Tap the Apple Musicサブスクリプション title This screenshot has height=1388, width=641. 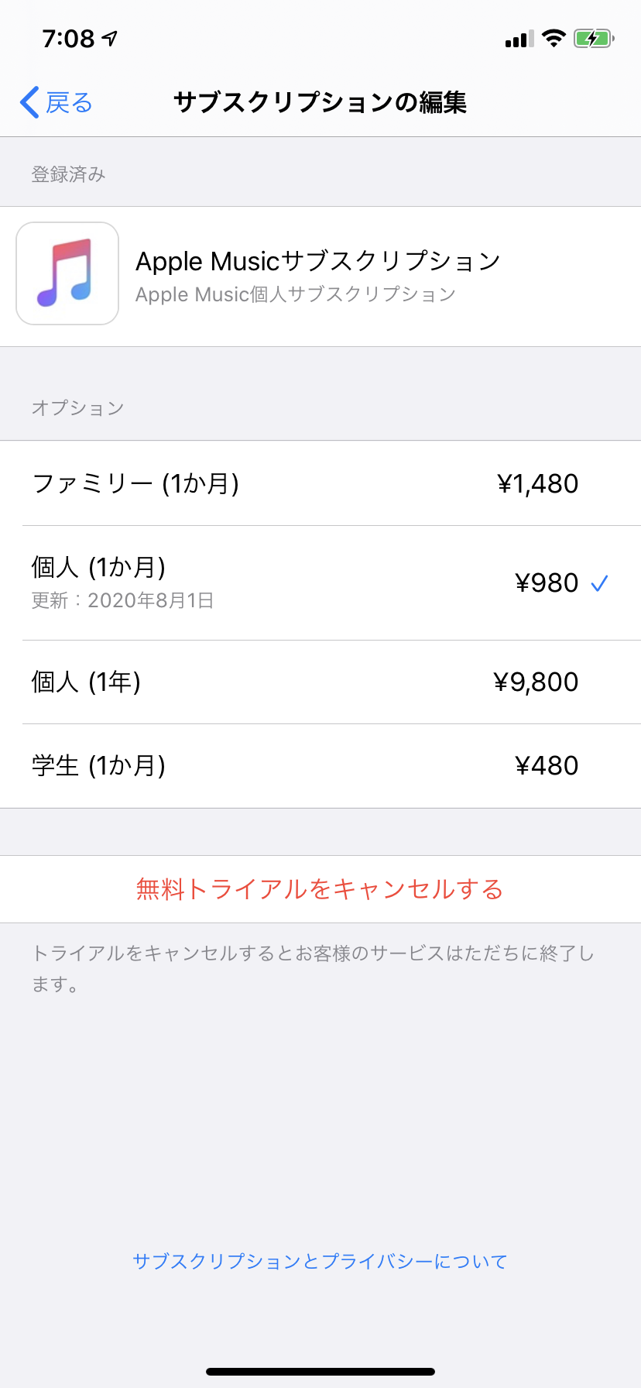coord(318,261)
